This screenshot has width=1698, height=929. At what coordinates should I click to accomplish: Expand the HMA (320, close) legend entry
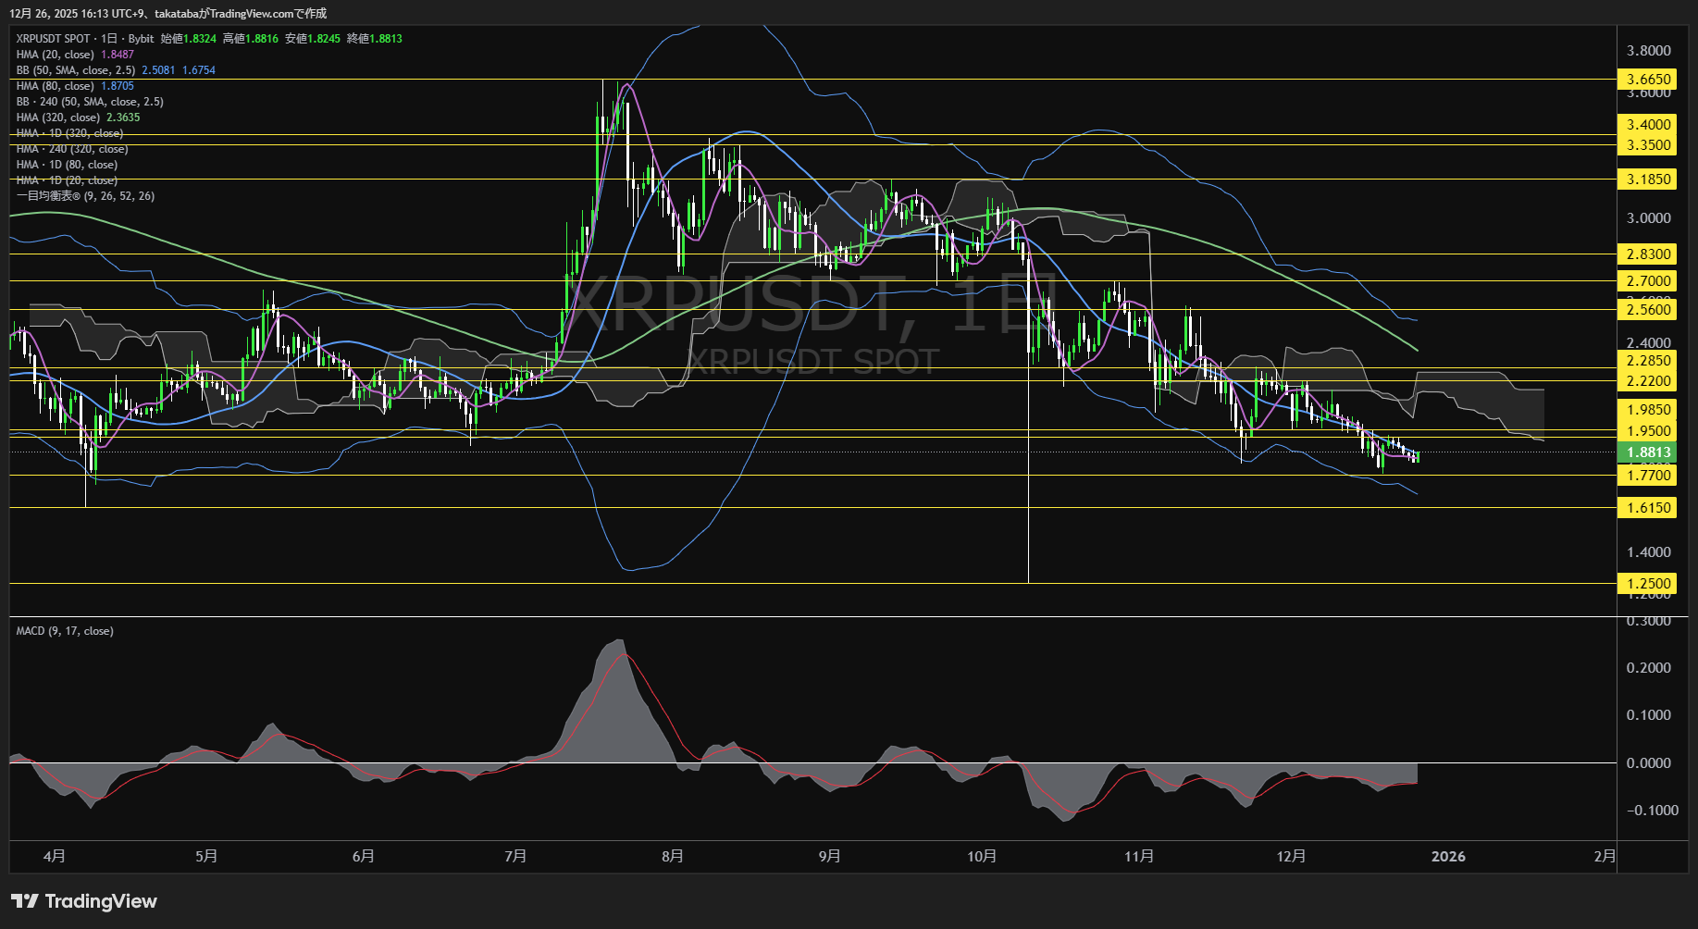pos(58,118)
